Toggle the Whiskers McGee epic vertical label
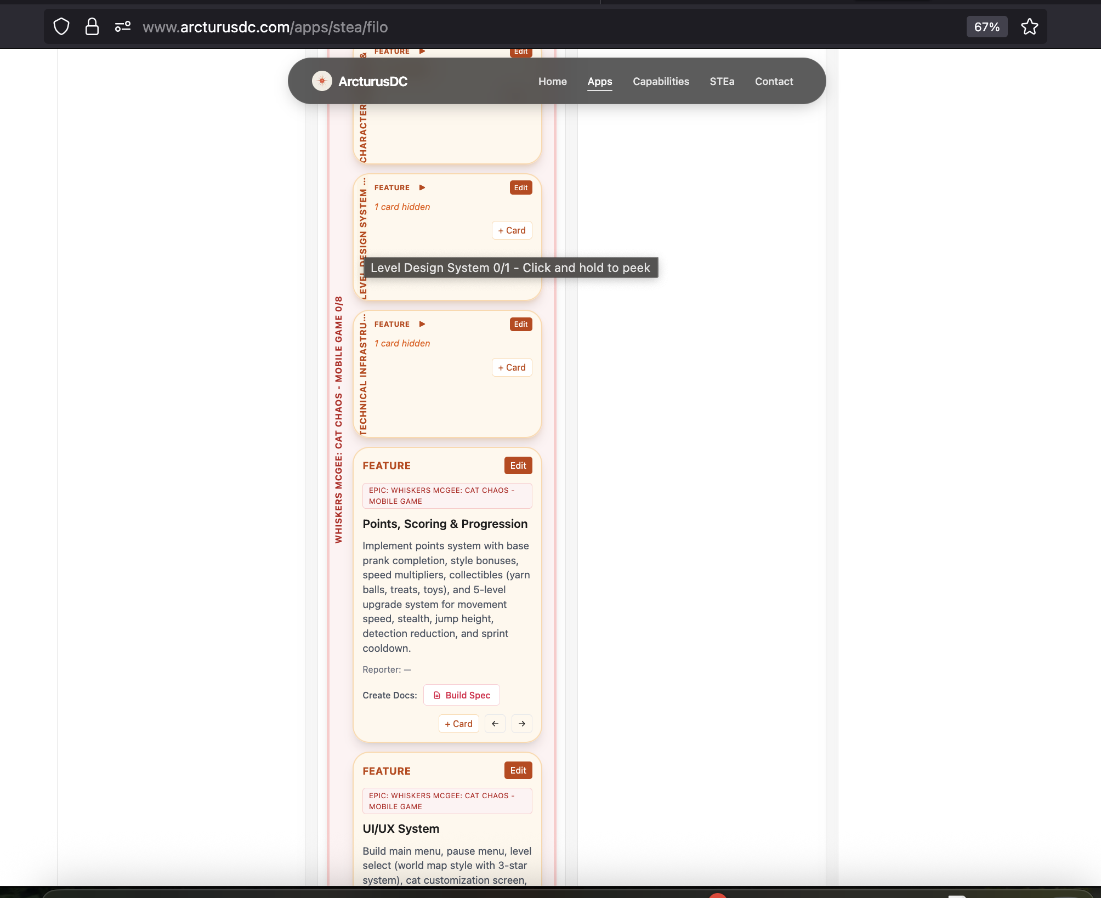 (x=338, y=420)
